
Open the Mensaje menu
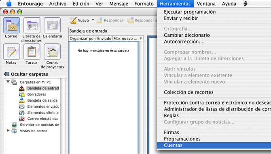[x=119, y=4]
